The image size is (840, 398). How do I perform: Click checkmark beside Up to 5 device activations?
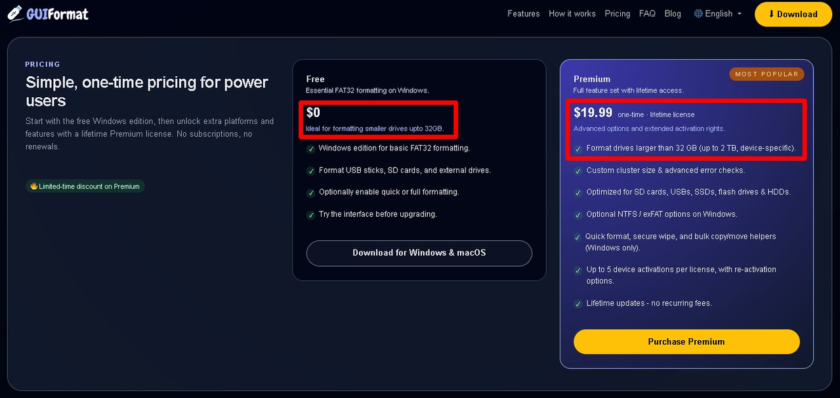pos(578,270)
